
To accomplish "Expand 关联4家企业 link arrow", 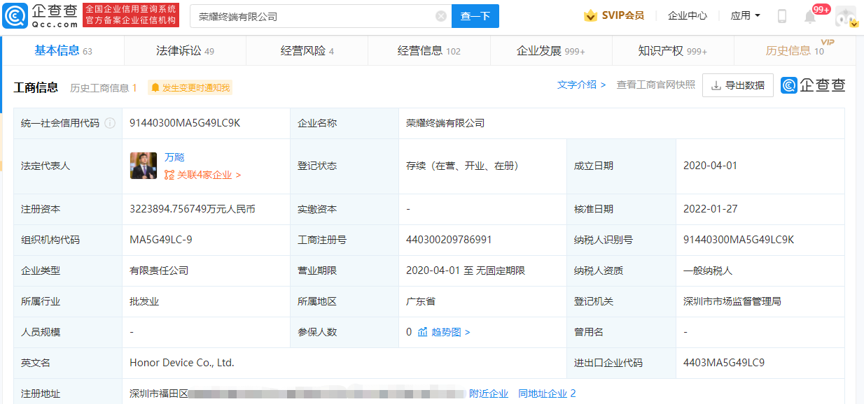I will click(x=238, y=175).
